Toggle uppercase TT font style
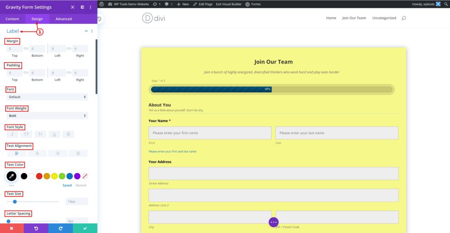 pos(26,135)
